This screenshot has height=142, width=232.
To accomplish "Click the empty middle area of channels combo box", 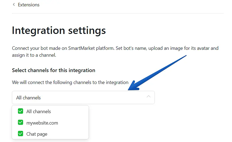I will [93, 97].
